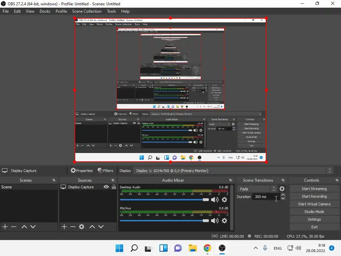Launch Google Chrome from the taskbar

tap(207, 248)
